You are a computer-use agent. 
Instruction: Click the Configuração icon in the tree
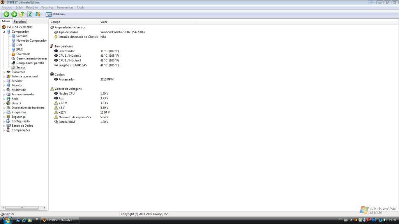click(9, 121)
